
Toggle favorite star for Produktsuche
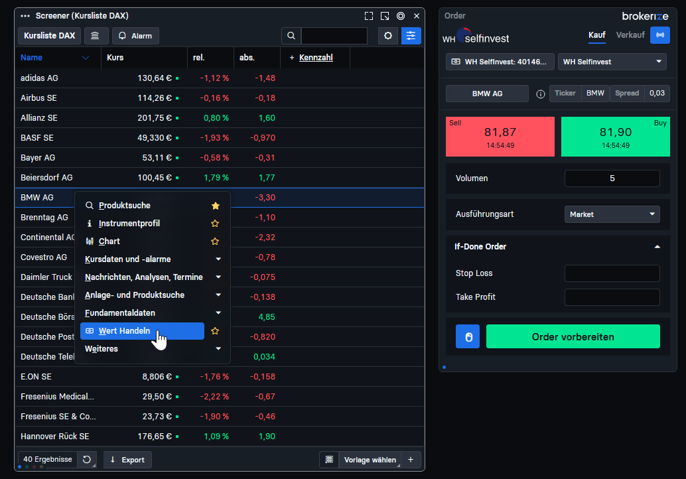[215, 206]
